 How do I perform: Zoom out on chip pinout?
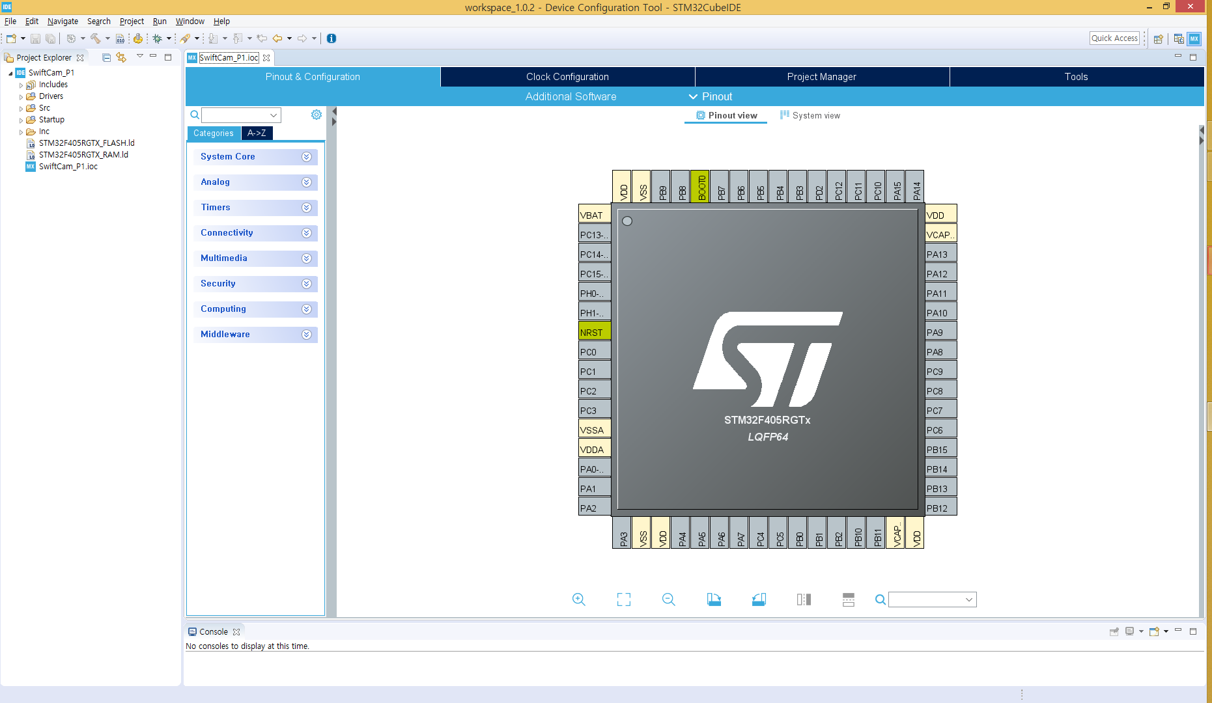point(668,600)
